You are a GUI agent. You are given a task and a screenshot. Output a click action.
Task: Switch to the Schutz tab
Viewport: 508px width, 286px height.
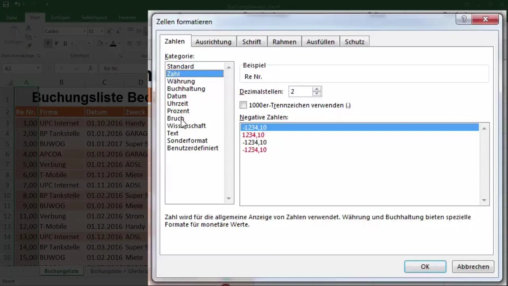(x=354, y=42)
